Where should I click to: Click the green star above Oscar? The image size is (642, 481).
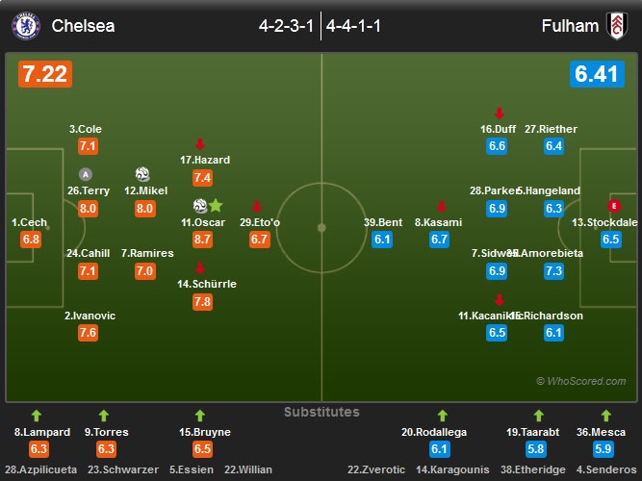[216, 205]
